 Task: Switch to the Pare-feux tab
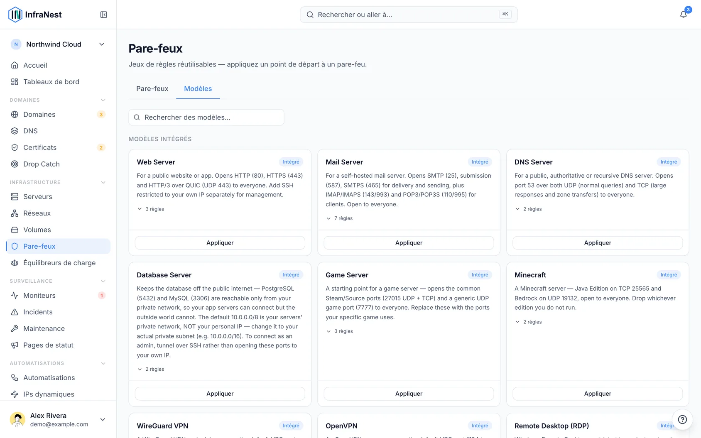click(x=152, y=88)
